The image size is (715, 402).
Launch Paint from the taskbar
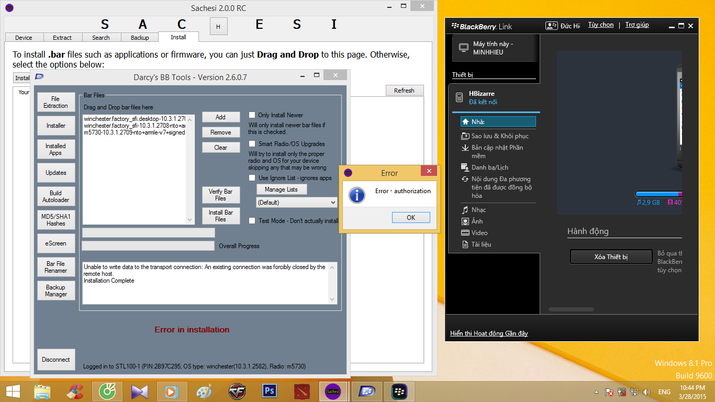(204, 391)
